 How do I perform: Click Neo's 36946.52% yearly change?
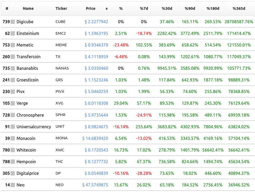click(239, 185)
